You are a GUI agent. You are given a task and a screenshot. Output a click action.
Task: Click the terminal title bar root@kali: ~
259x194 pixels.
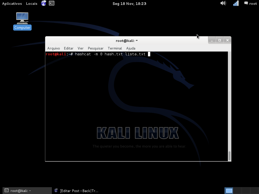(x=127, y=41)
